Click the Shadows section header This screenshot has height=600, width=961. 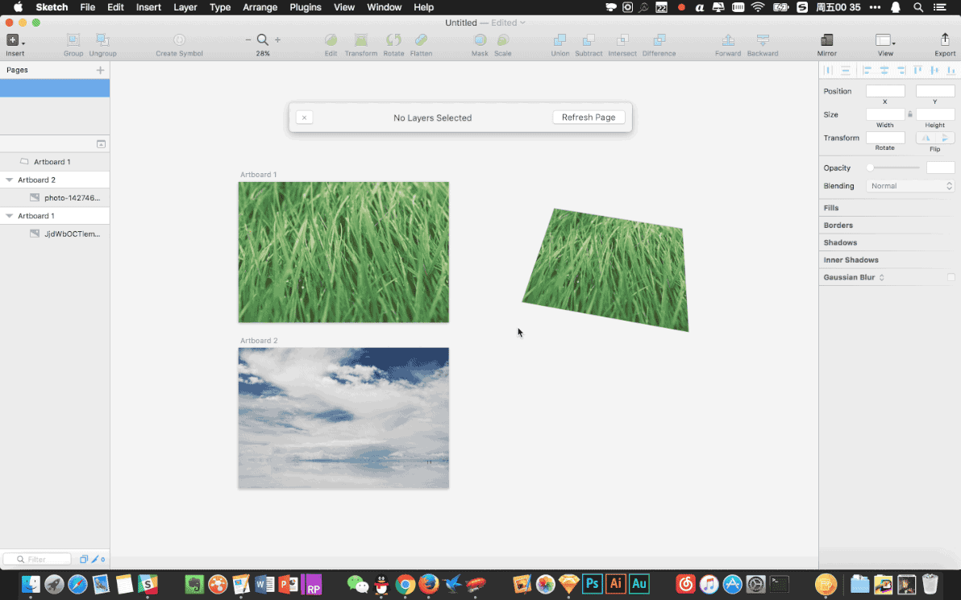[x=839, y=242]
